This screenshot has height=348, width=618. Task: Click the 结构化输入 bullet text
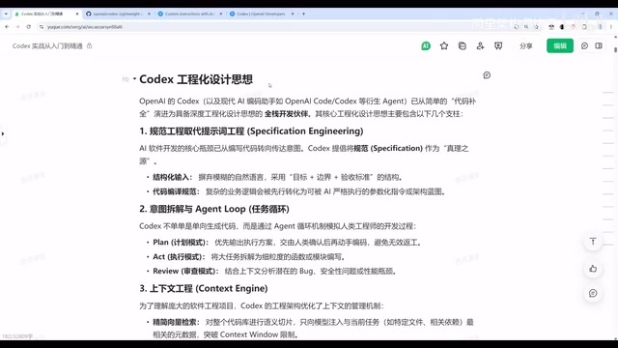coord(277,177)
